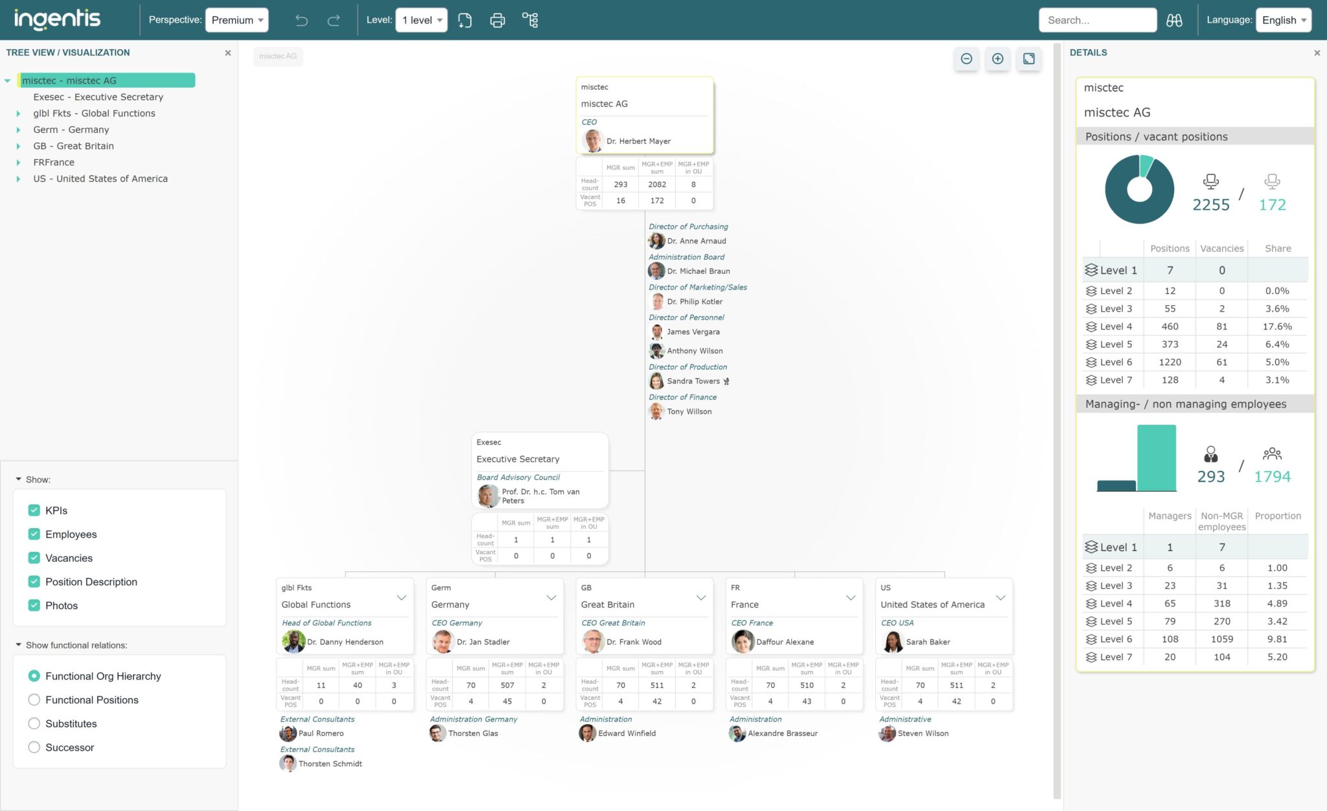Viewport: 1327px width, 811px height.
Task: Click the positions donut chart in Details
Action: (1138, 188)
